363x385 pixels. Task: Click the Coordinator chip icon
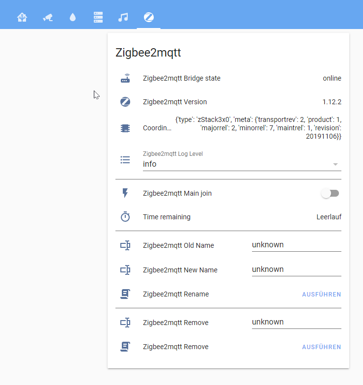[125, 128]
